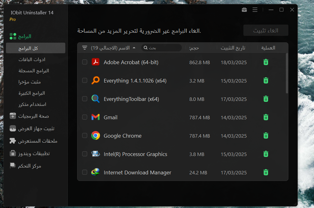Click the delete icon for Internet Download Manager
This screenshot has width=314, height=208.
(x=266, y=173)
